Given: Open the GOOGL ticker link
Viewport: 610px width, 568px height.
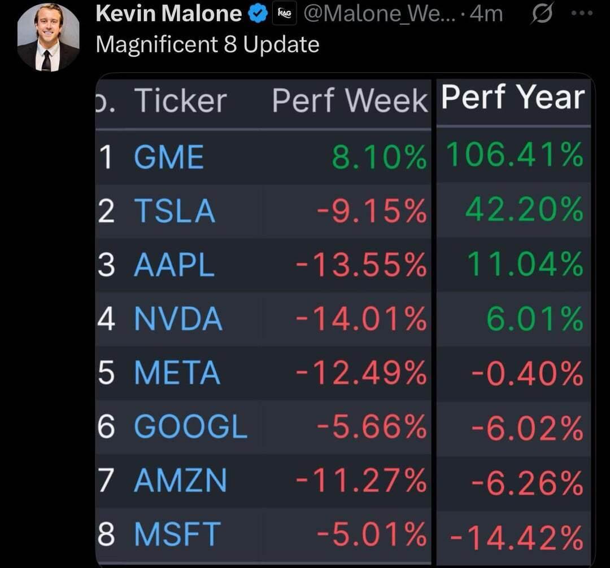Looking at the screenshot, I should [190, 427].
